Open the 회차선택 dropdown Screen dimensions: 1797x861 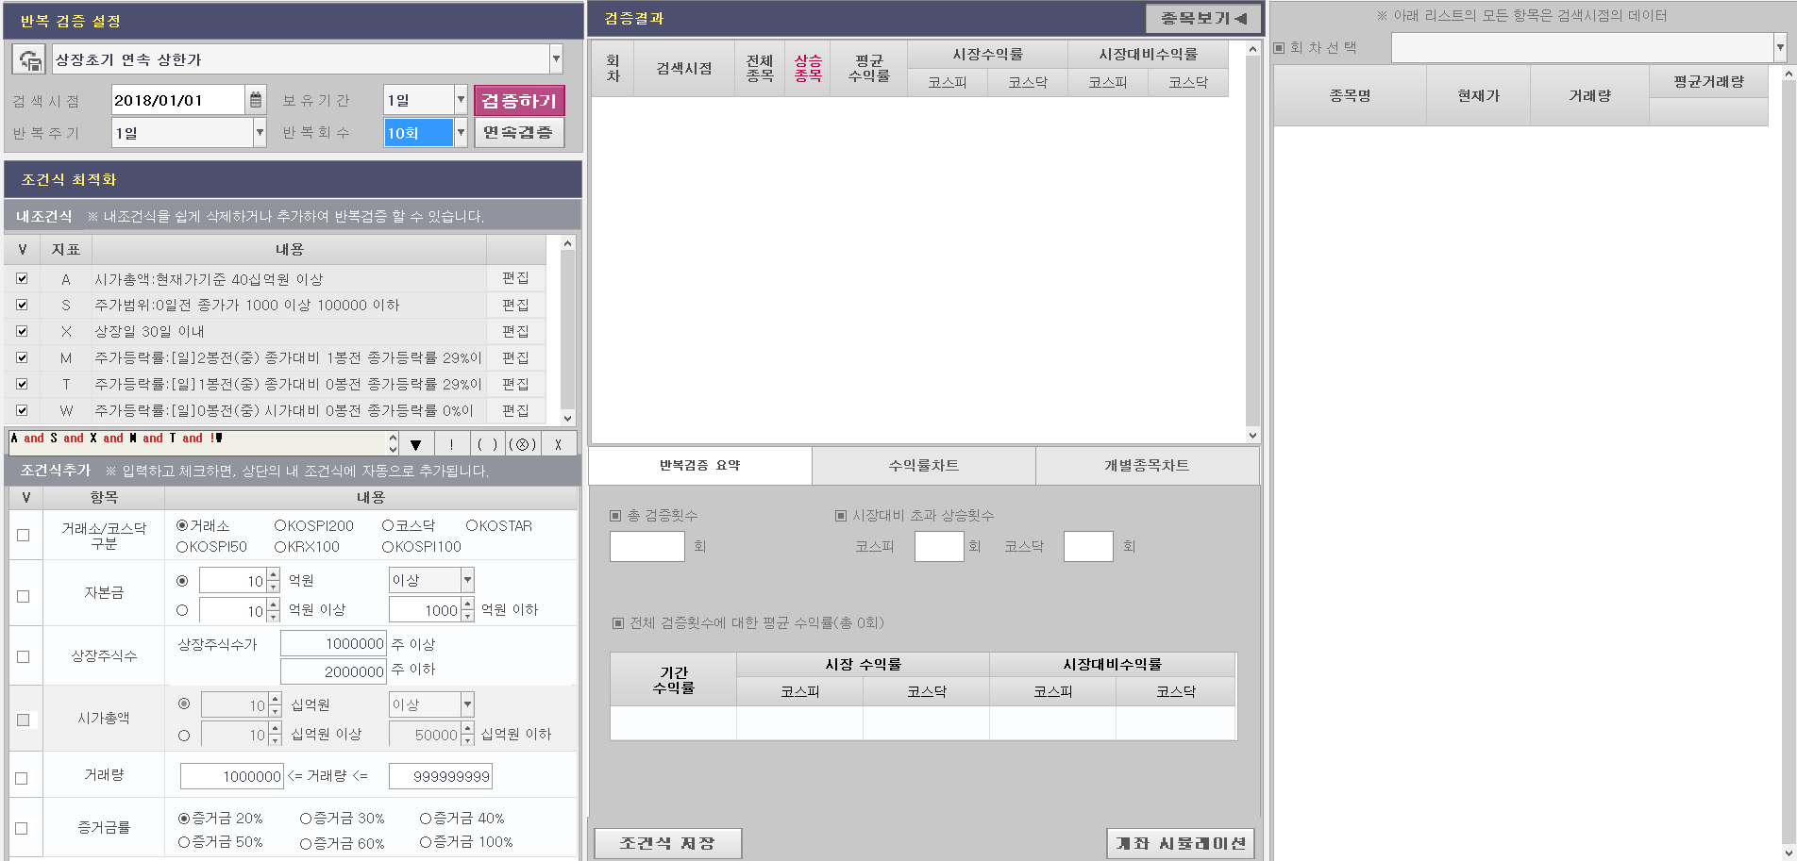[x=1780, y=47]
